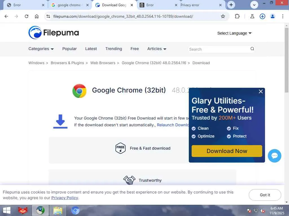Screen dimensions: 289x216
Task: Open the profile avatar icon
Action: pos(273,16)
